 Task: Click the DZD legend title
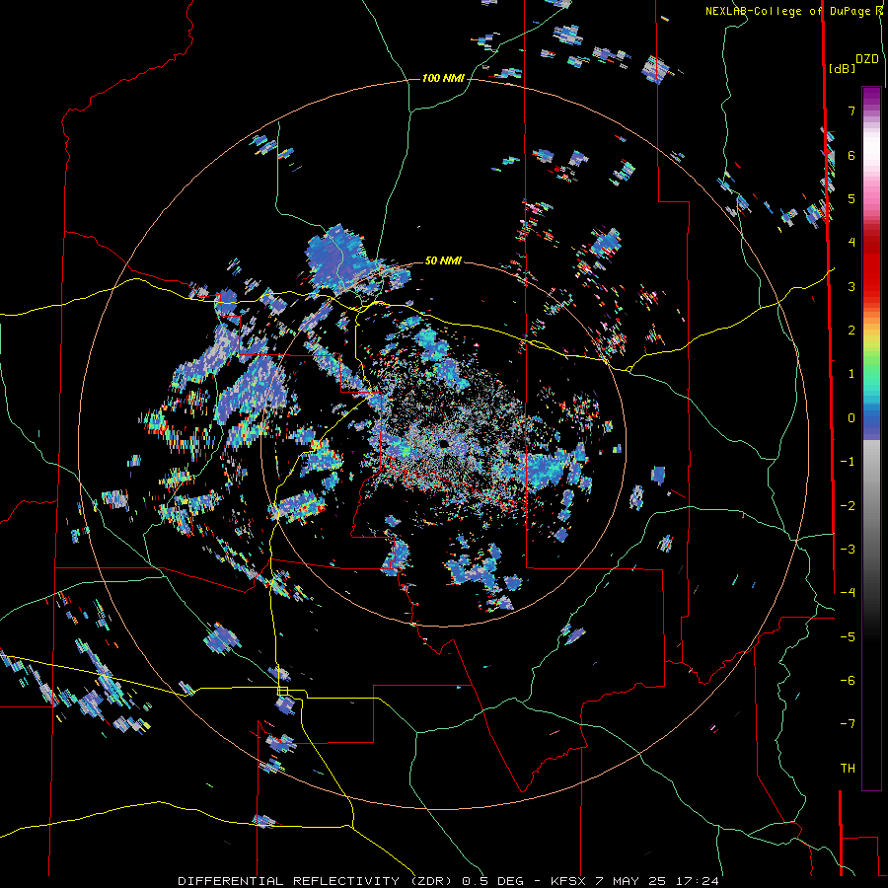pos(867,59)
